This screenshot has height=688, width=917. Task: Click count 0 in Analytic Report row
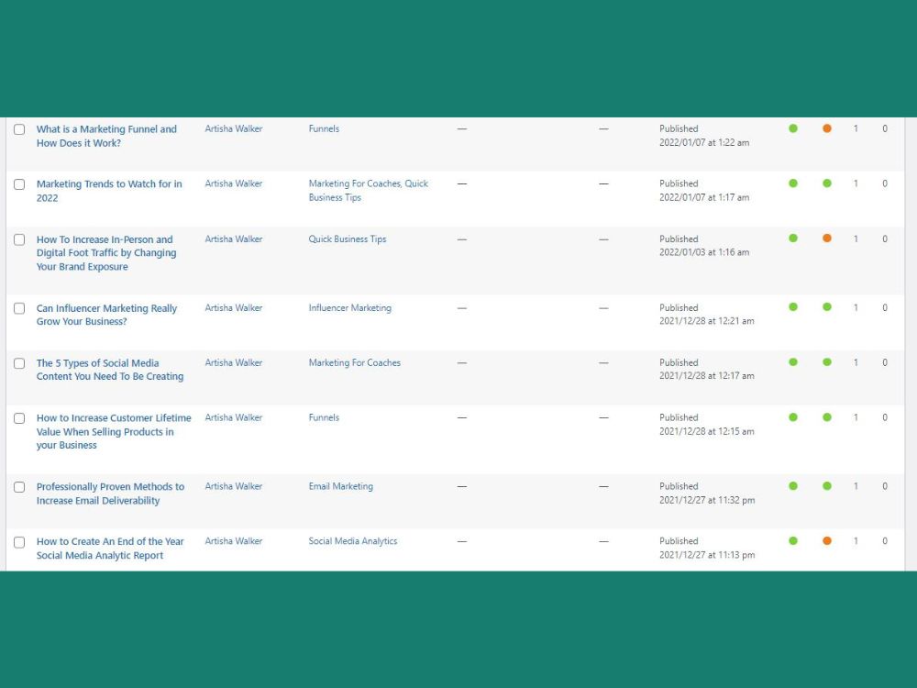click(885, 541)
